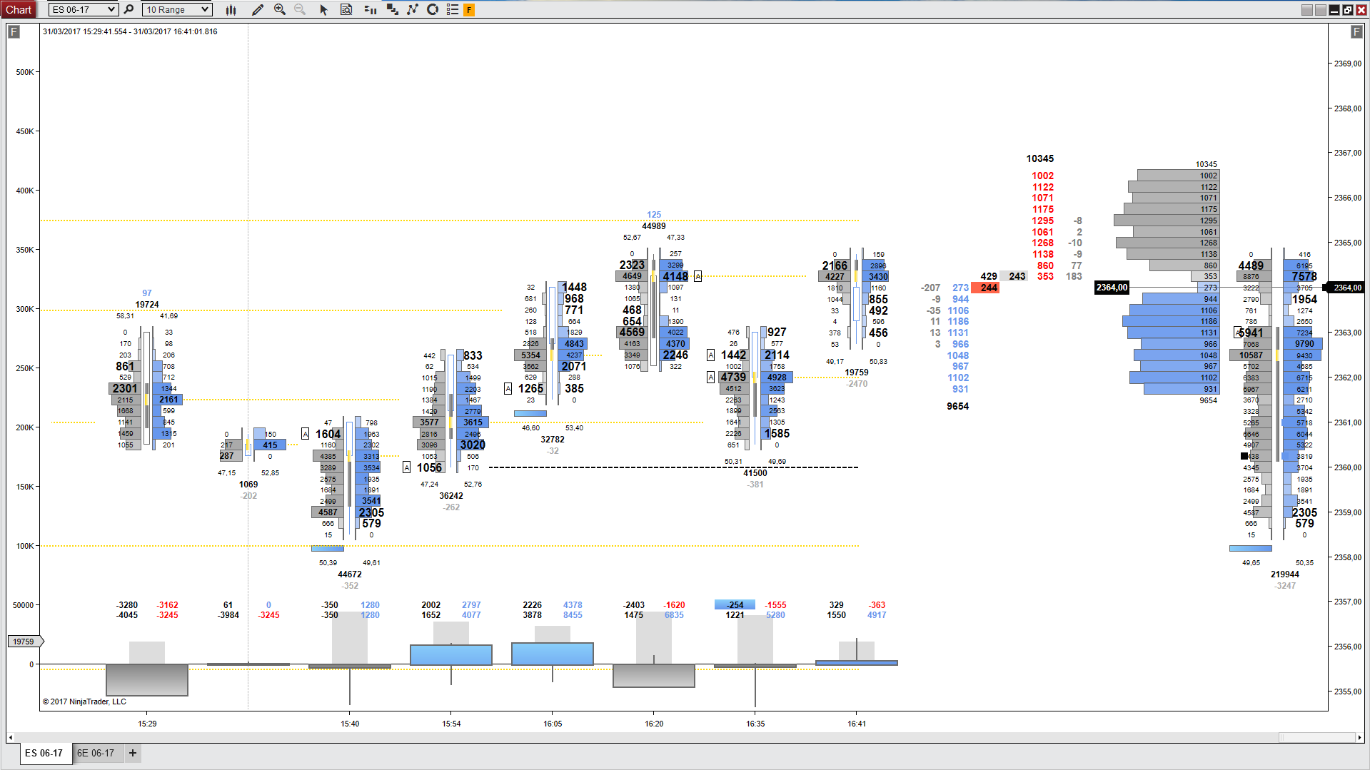Click the 10345 total above red column
Screen dimensions: 1370x770
1039,158
